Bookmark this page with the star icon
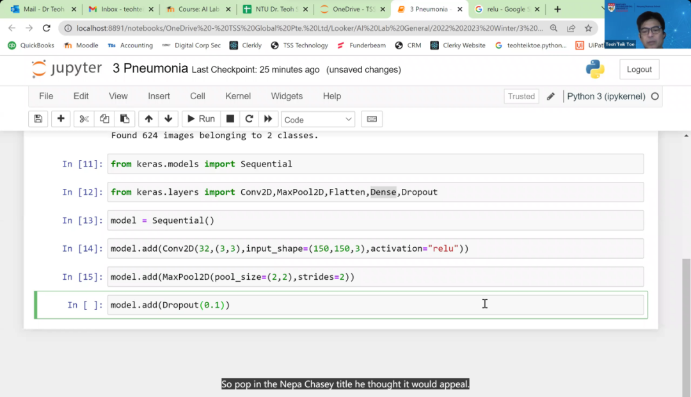 [589, 28]
